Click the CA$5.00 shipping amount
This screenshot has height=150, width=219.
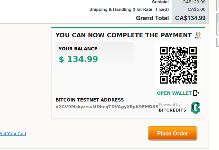pos(197,9)
